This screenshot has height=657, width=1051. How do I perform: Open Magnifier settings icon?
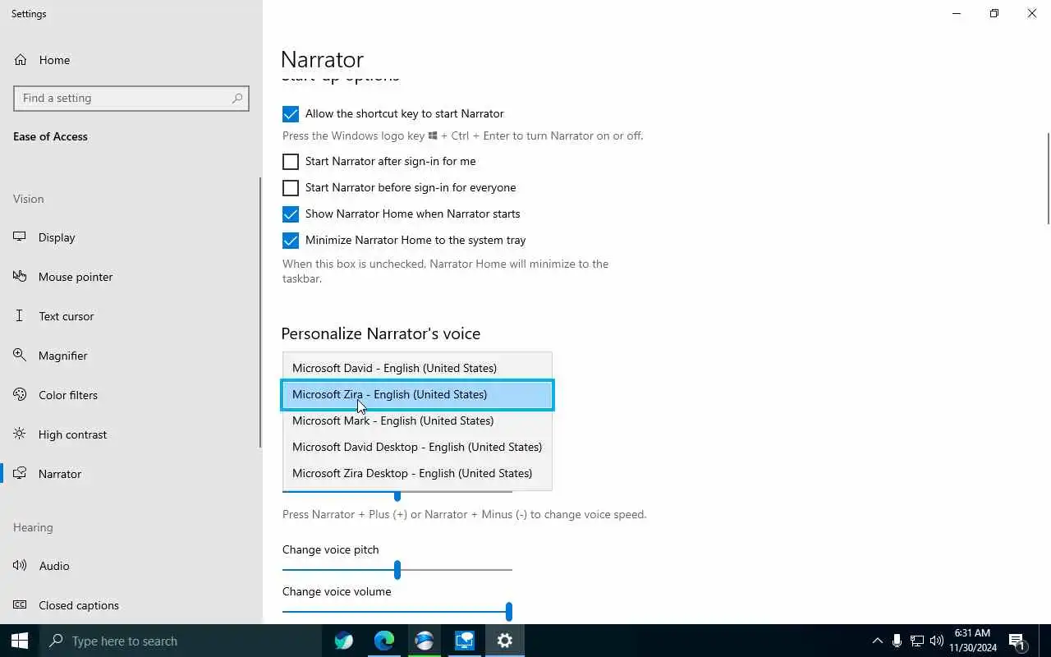tap(21, 356)
